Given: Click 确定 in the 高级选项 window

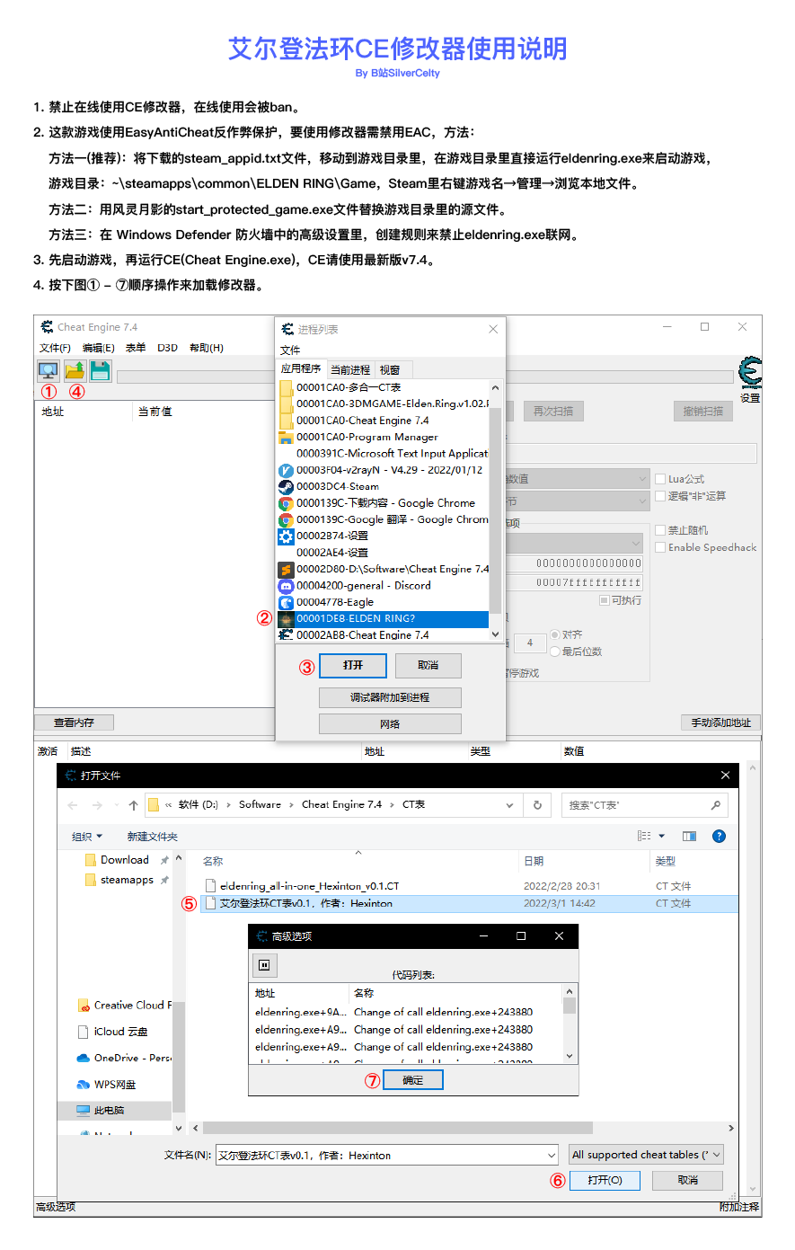Looking at the screenshot, I should 413,1080.
